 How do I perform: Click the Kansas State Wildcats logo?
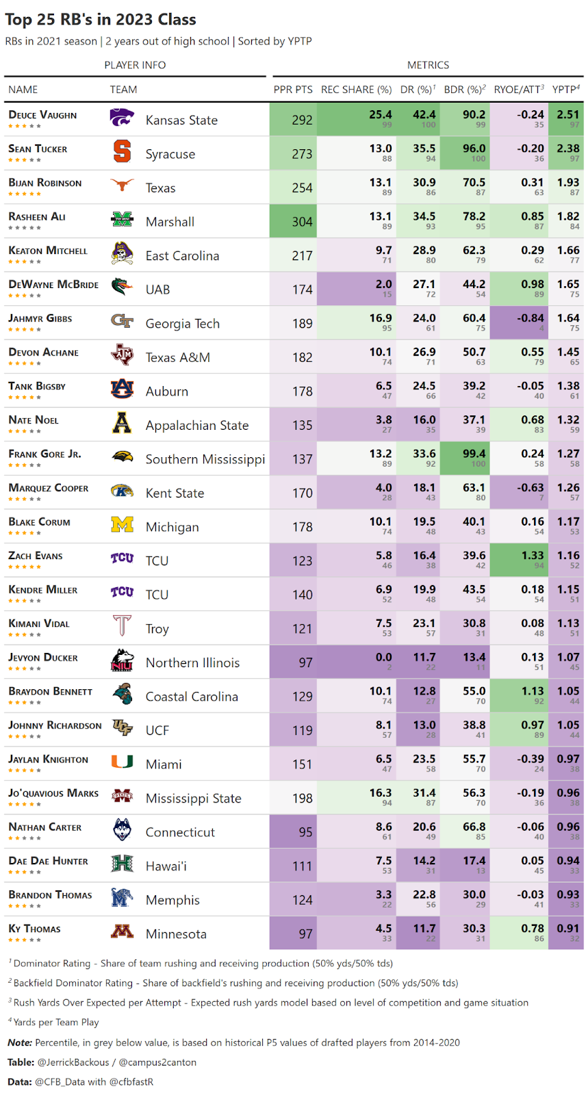tap(122, 118)
